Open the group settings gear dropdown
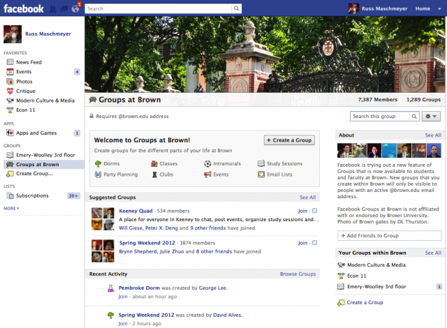Screen dimensions: 447x328 [431, 117]
